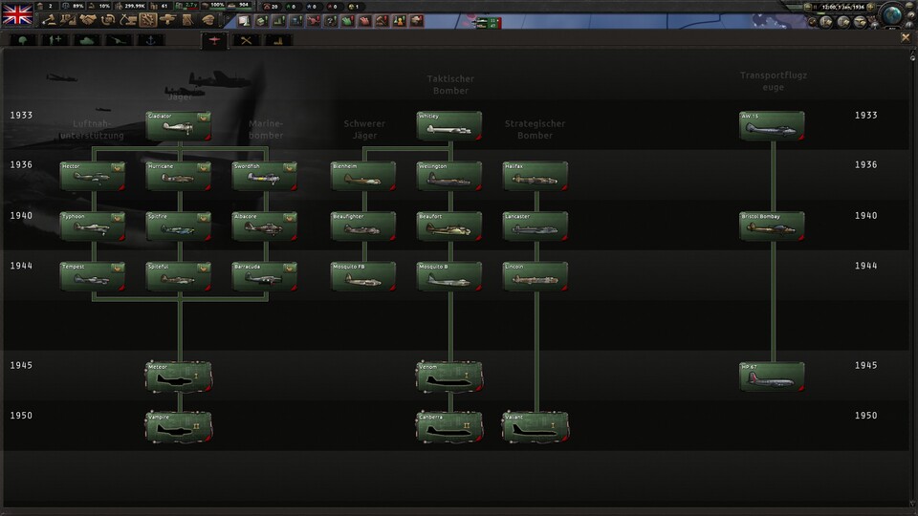Select the engineering wrench research tab
This screenshot has height=516, width=918.
(247, 40)
